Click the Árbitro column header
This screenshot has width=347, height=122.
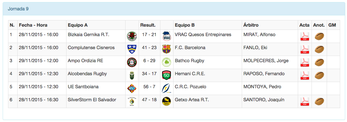click(x=251, y=25)
